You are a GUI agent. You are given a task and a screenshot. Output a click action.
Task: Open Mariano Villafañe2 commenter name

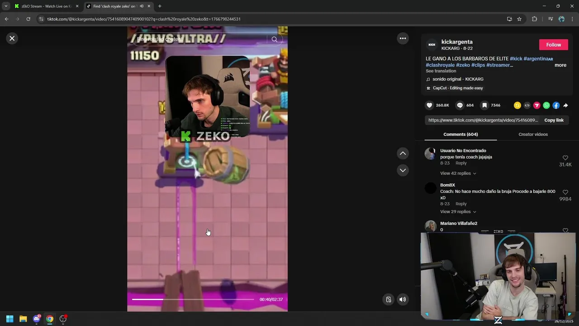point(459,223)
